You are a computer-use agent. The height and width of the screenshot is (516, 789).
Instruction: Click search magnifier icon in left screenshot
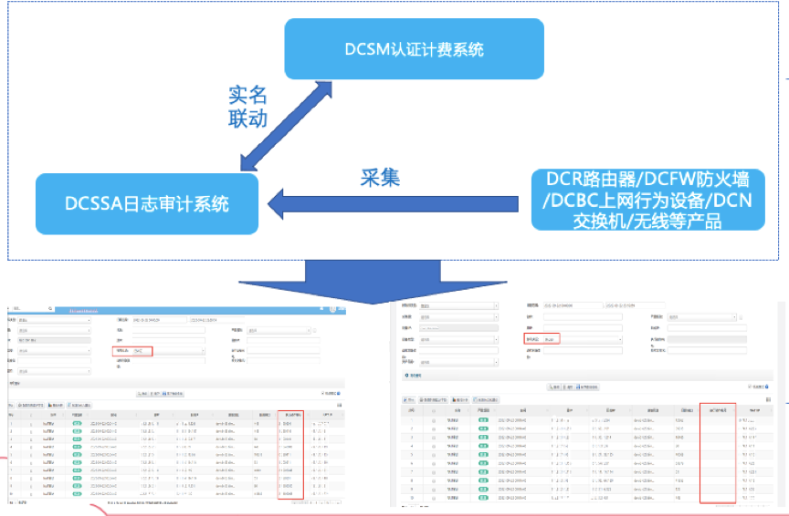(x=51, y=308)
